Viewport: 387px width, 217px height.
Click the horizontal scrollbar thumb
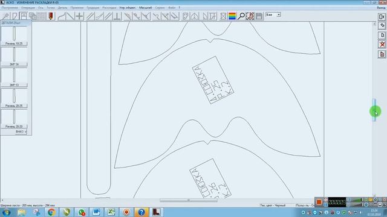[x=189, y=200]
